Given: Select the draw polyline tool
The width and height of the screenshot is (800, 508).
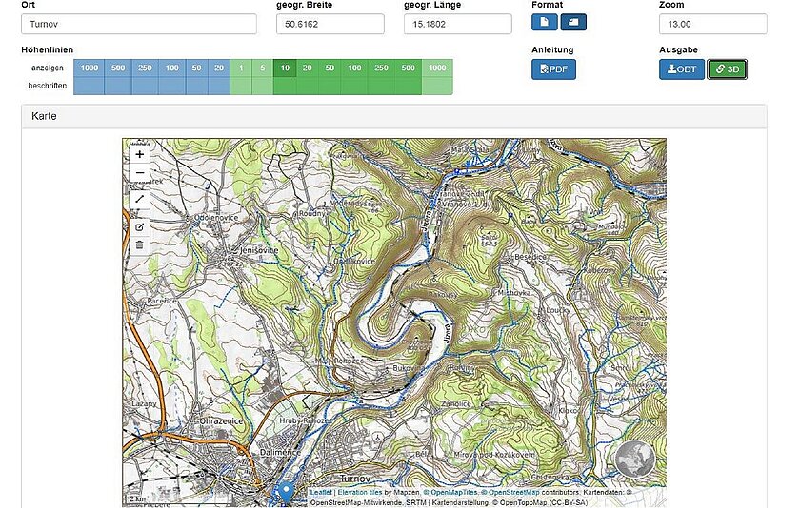Looking at the screenshot, I should click(x=140, y=199).
